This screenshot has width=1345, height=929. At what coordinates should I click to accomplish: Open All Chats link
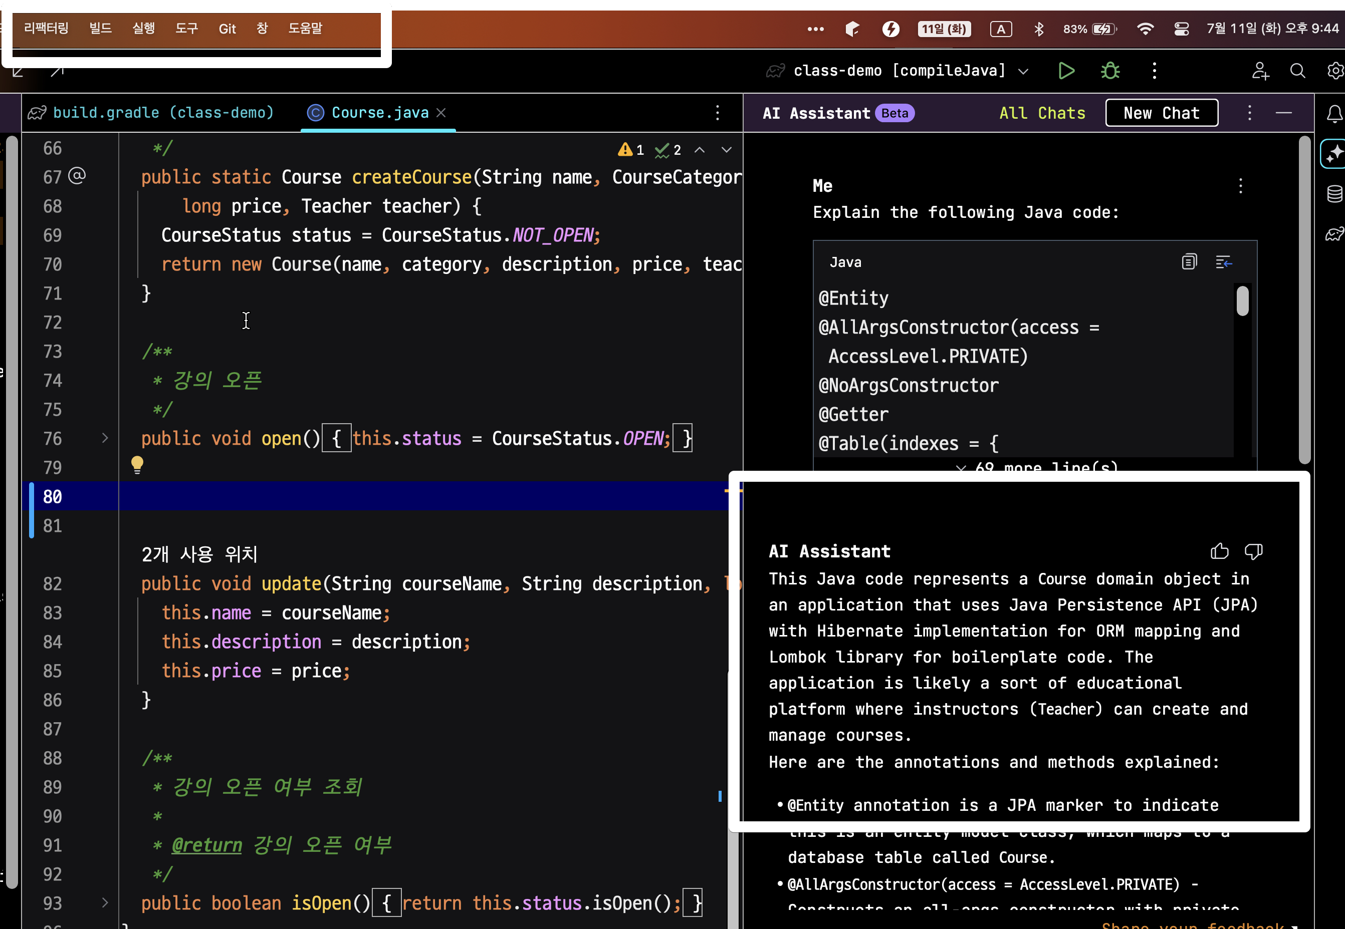point(1041,113)
